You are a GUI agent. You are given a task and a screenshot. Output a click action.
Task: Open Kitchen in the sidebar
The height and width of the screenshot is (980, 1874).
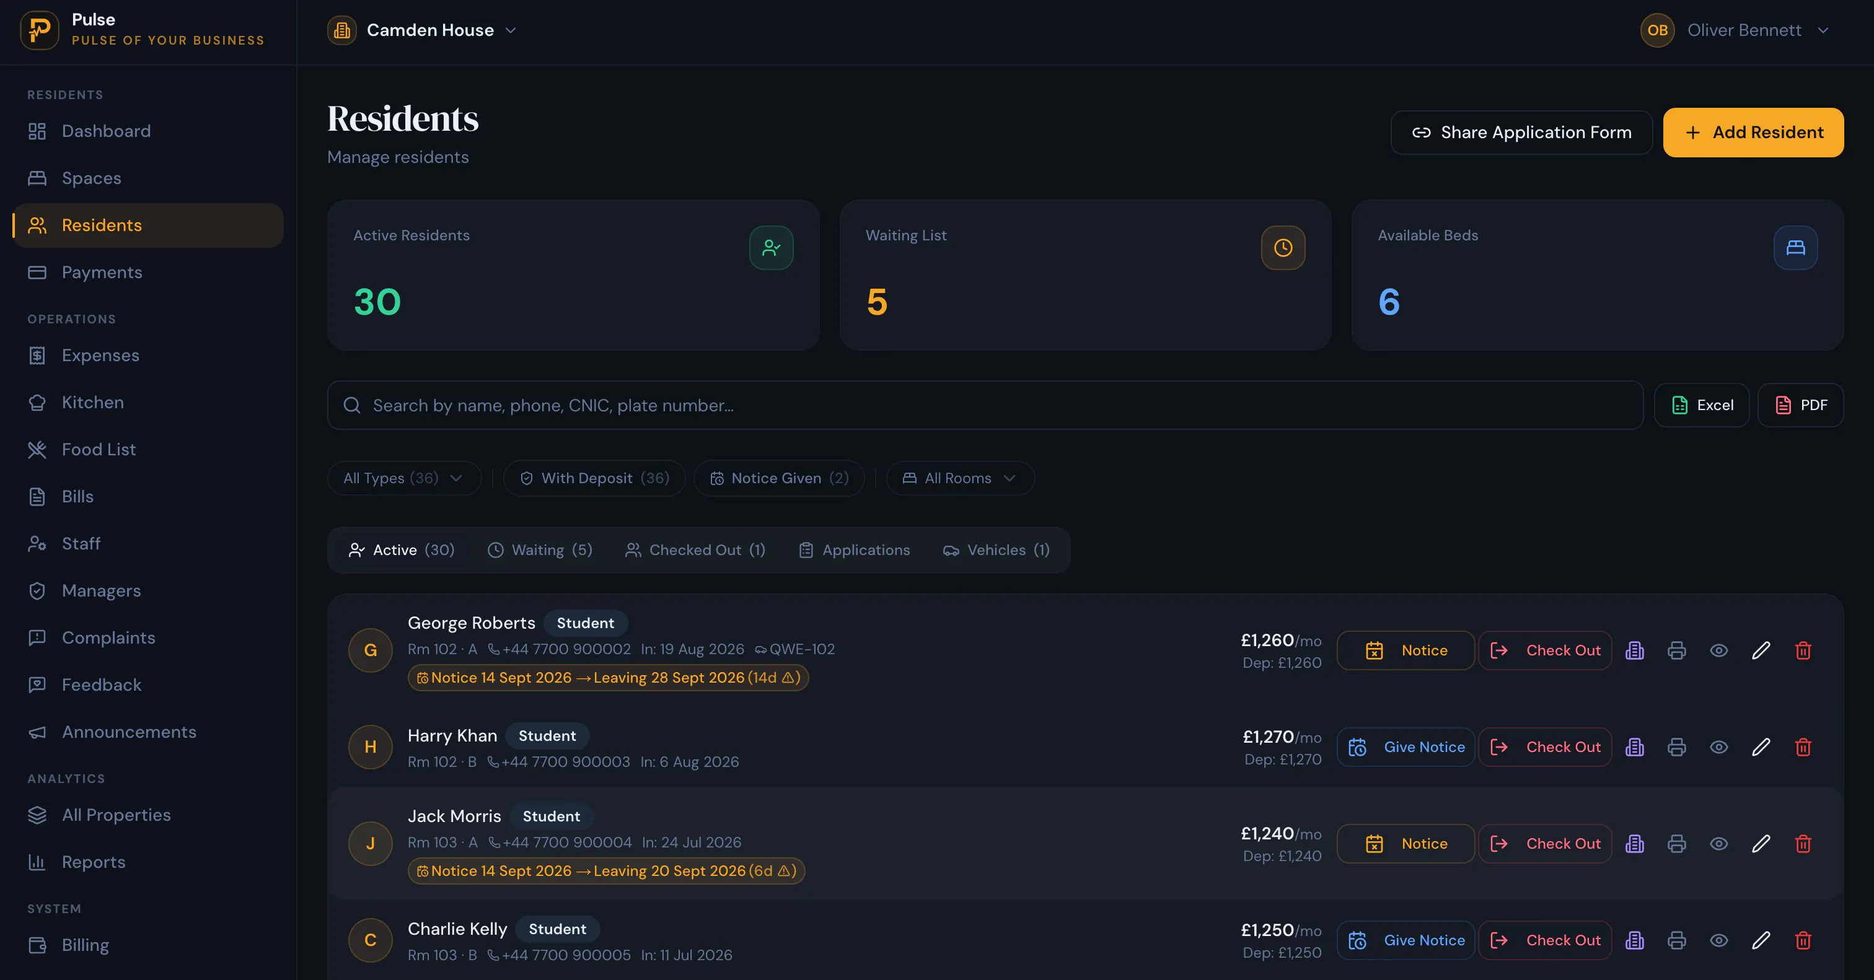tap(148, 402)
